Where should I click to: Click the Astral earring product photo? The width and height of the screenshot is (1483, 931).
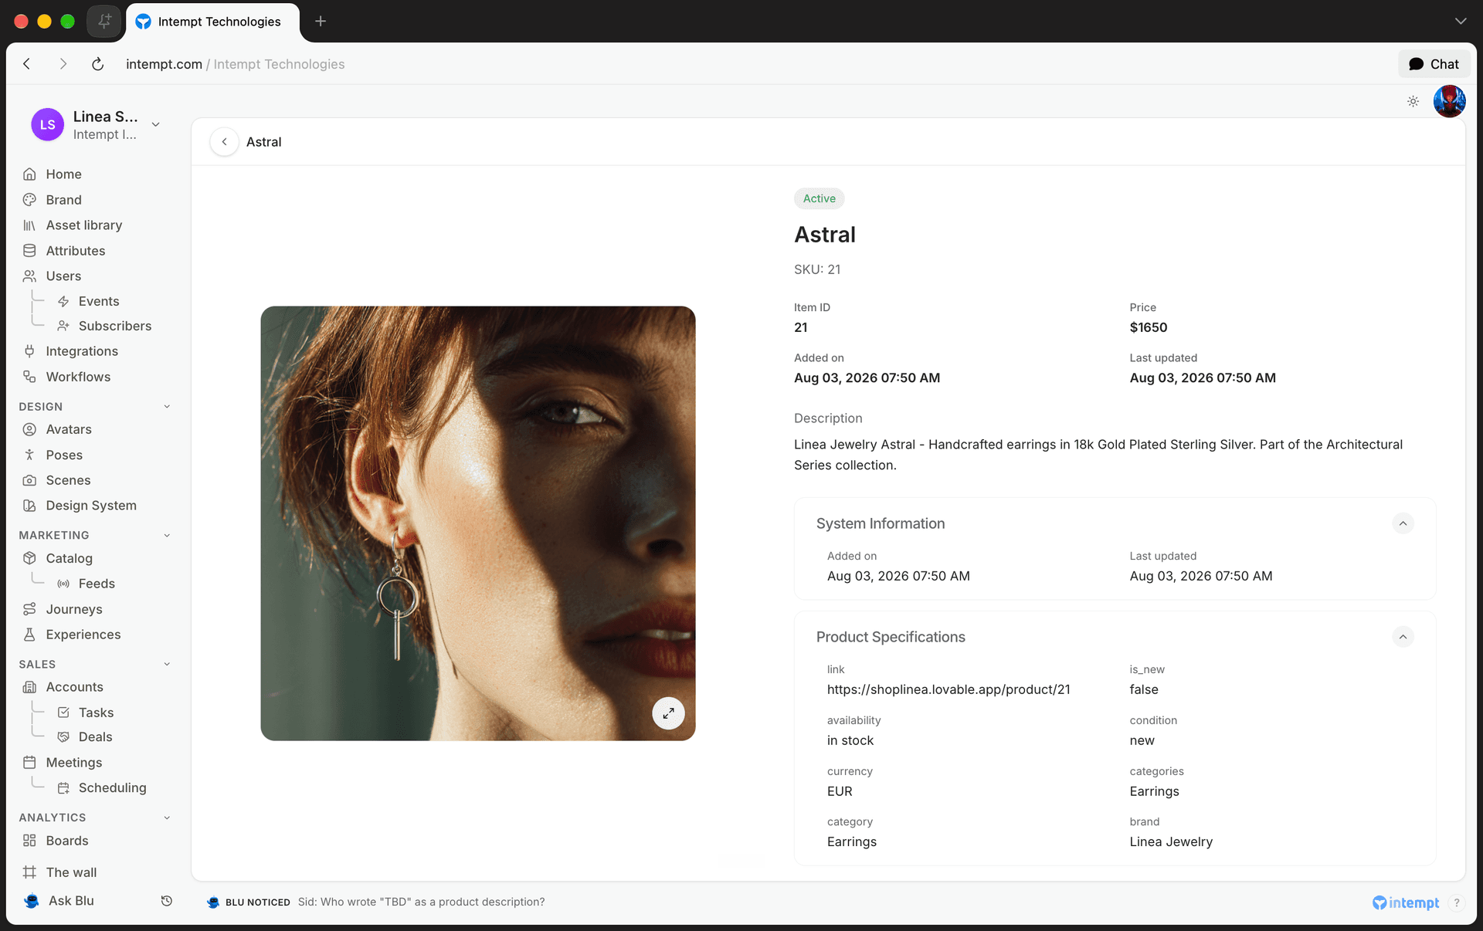pos(477,523)
